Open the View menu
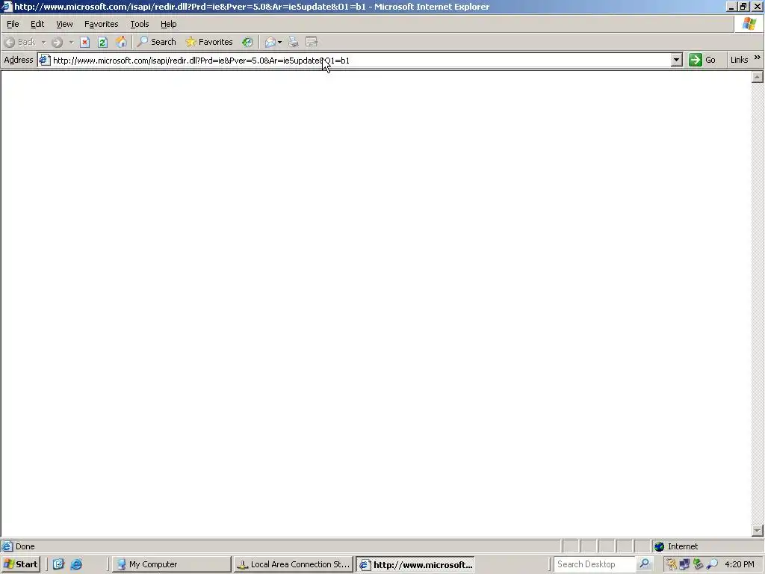Viewport: 765px width, 574px height. coord(64,24)
